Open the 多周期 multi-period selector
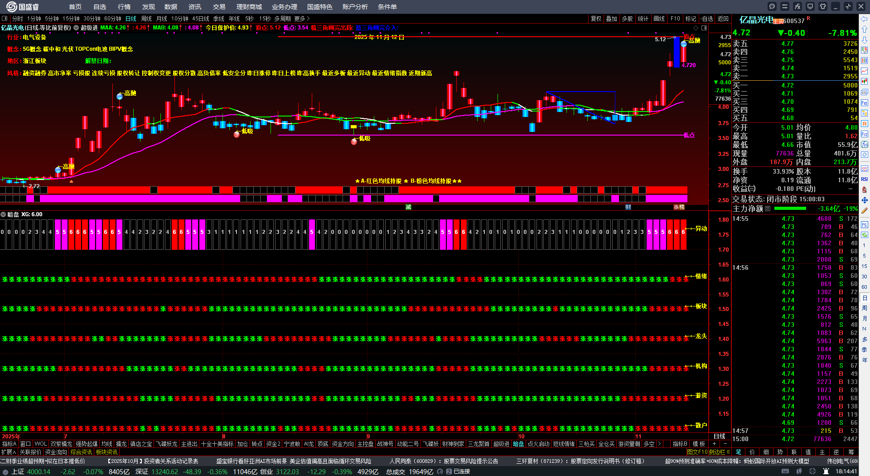870x476 pixels. pyautogui.click(x=282, y=19)
